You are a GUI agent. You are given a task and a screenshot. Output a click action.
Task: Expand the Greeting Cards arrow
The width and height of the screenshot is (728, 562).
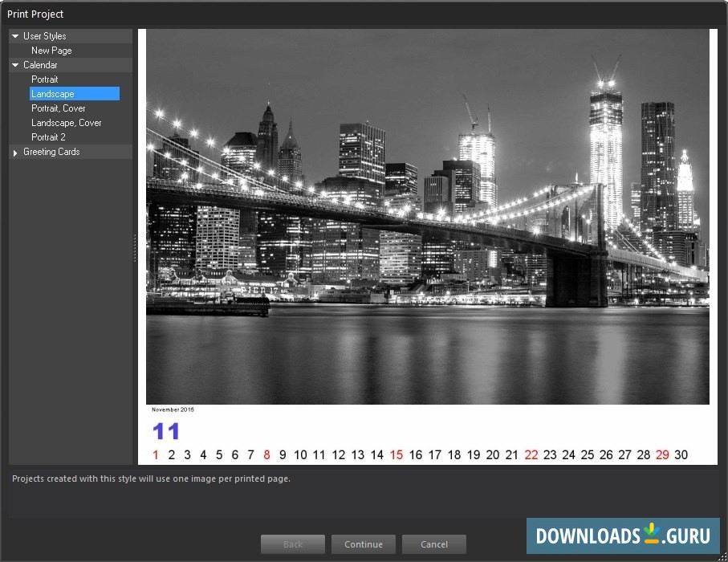coord(15,153)
